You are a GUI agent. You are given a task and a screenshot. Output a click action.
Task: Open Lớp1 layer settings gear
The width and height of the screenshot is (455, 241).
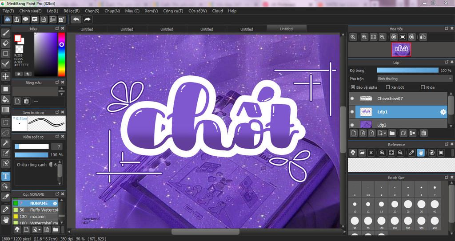pos(443,112)
